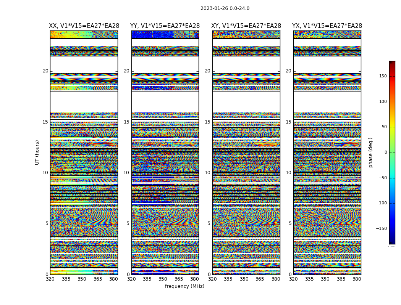
Task: Select the XY, V1*V15=EA27*EA28 panel title
Action: [x=246, y=26]
